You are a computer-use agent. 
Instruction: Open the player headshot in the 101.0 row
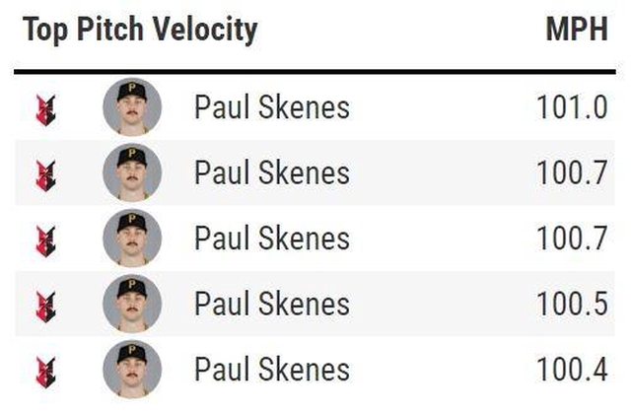point(132,106)
